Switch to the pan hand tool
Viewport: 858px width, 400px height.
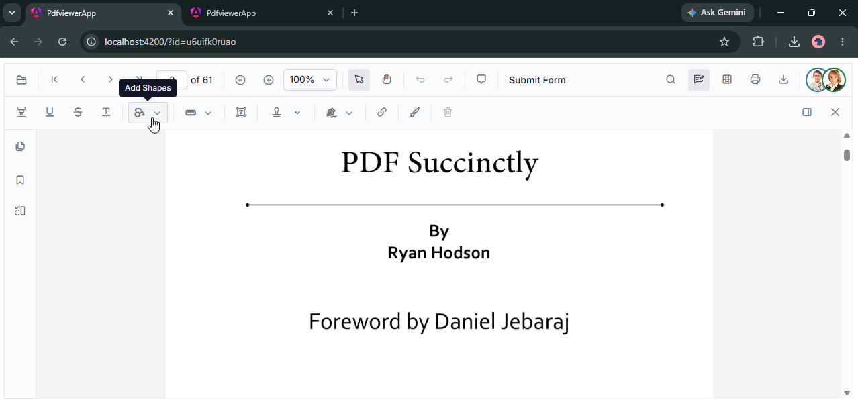click(387, 79)
